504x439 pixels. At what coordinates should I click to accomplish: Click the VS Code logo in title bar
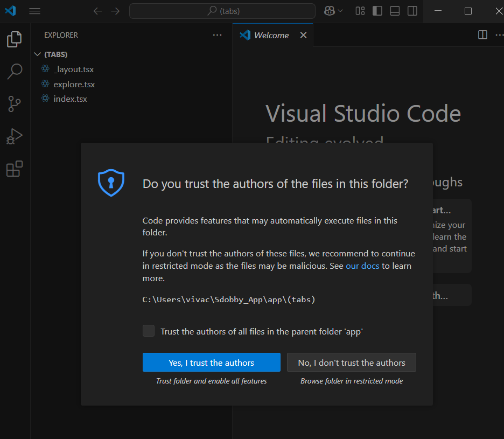coord(10,11)
